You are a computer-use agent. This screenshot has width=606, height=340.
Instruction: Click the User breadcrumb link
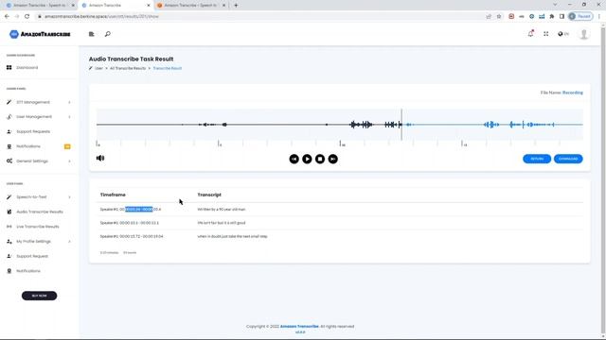coord(98,68)
